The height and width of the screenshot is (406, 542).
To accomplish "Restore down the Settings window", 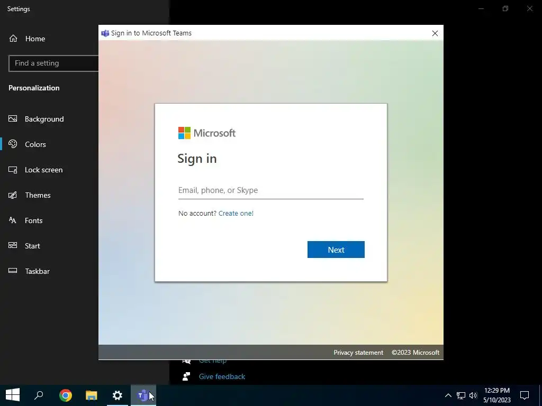I will 505,8.
